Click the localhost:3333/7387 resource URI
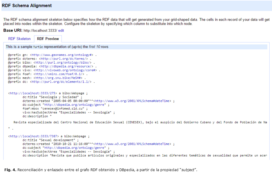This screenshot has height=181, width=272. click(33, 136)
